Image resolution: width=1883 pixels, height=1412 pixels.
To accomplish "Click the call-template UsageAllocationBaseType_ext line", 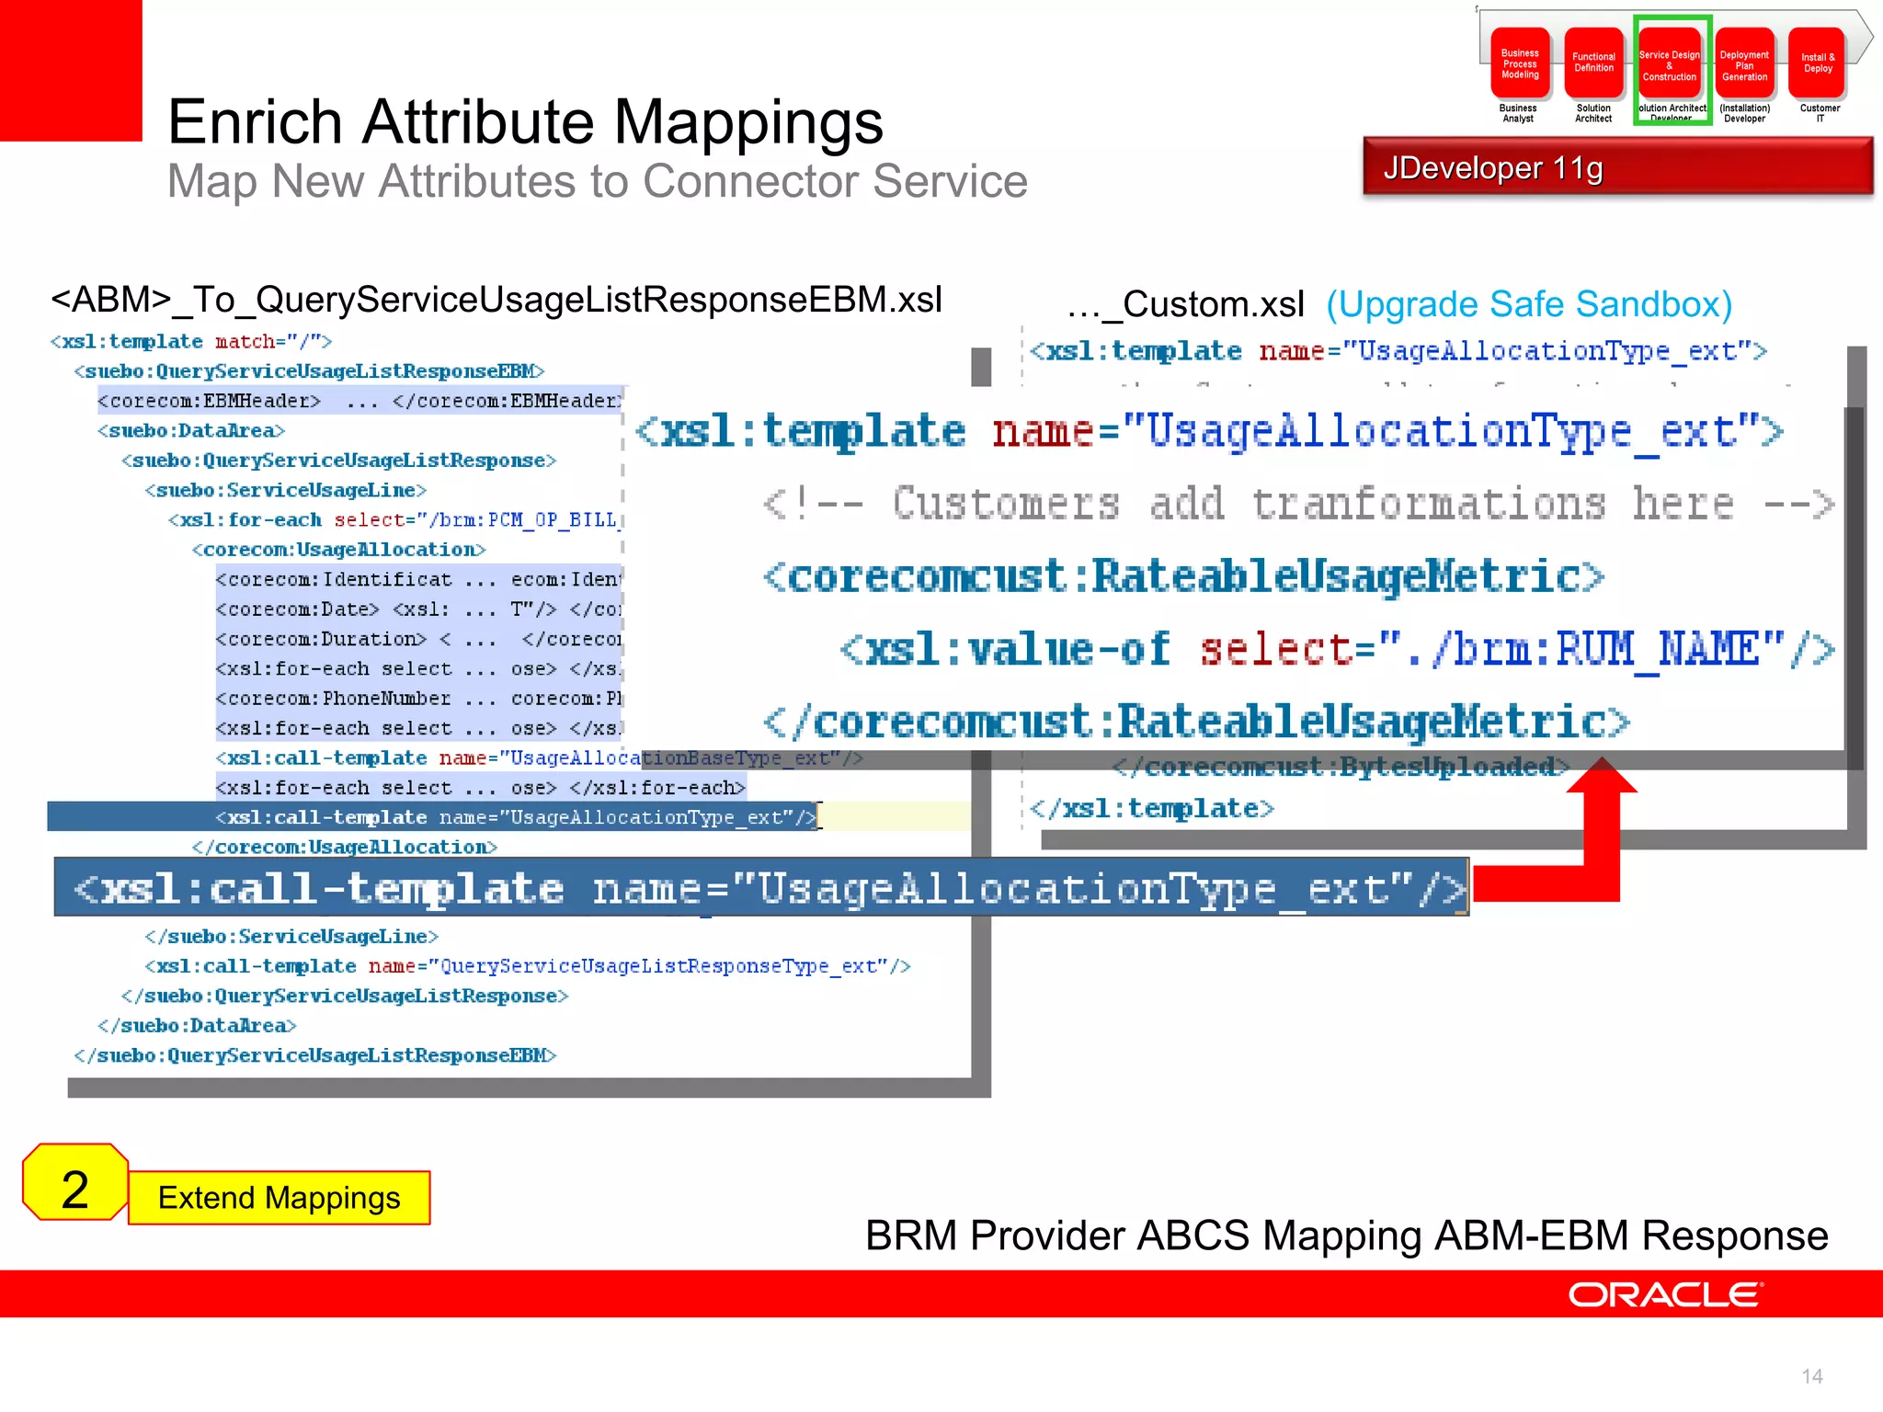I will click(x=539, y=758).
